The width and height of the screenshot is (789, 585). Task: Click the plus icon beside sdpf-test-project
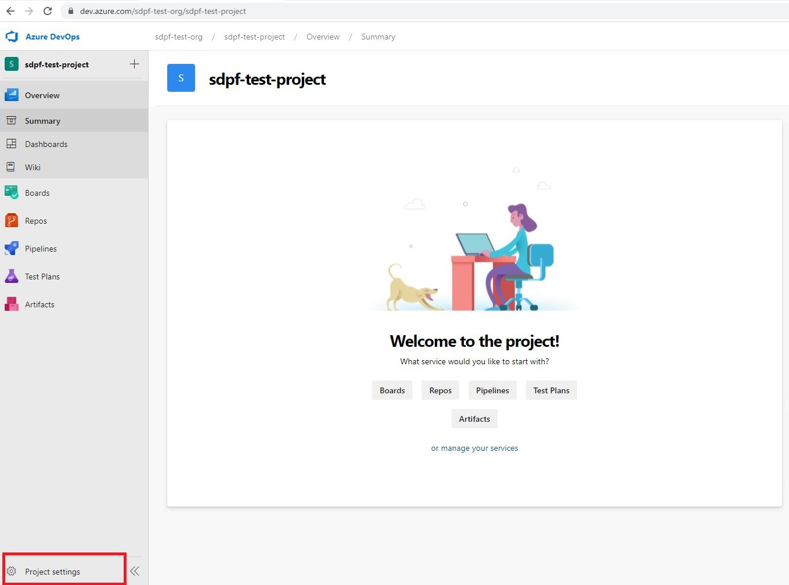[x=134, y=64]
